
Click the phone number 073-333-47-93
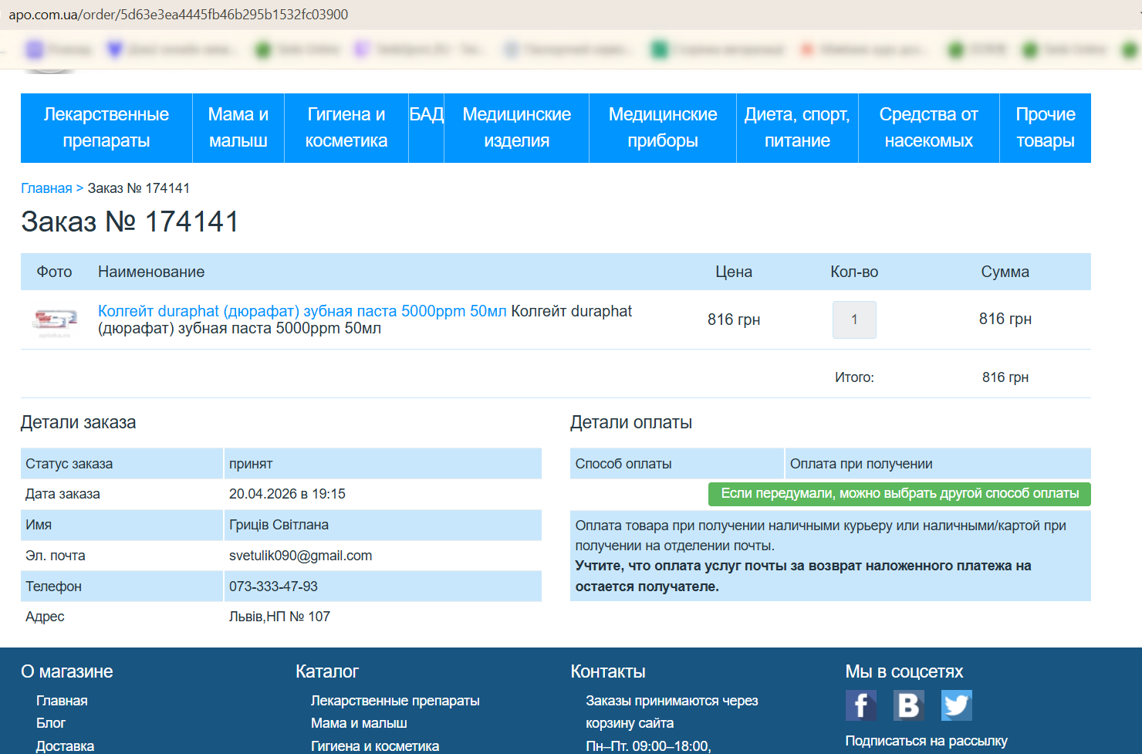(273, 587)
